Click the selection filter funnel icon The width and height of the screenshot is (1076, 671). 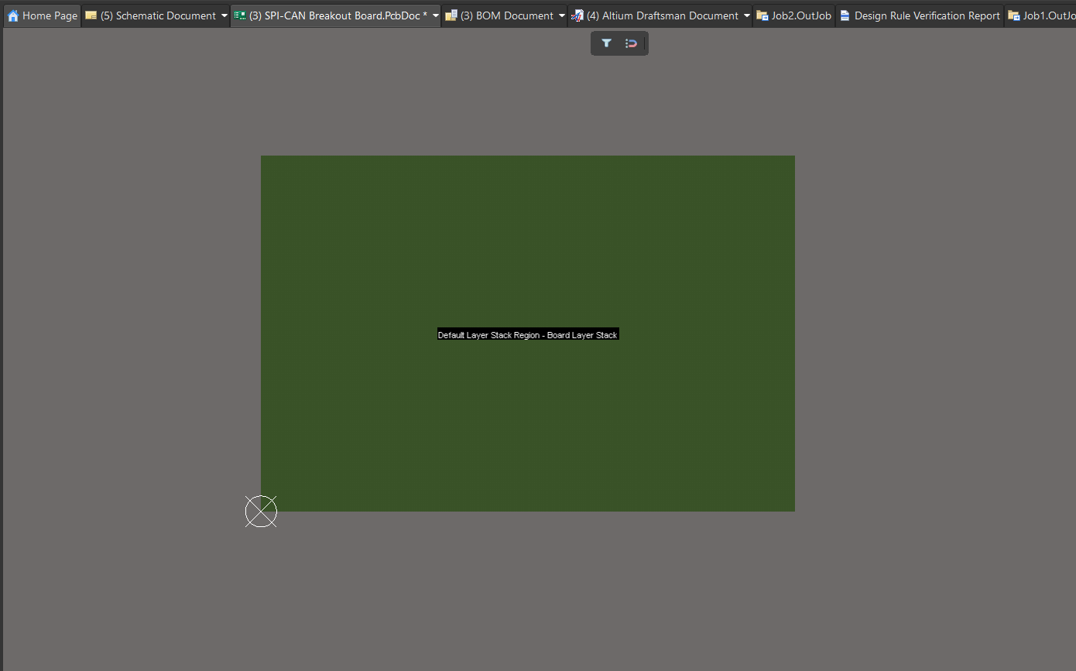pyautogui.click(x=607, y=43)
